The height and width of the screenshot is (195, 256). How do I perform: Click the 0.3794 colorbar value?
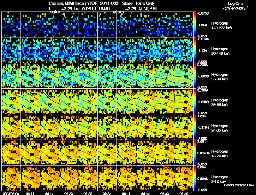point(203,127)
